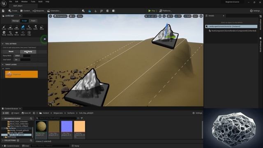This screenshot has height=148, width=263.
Task: Click the search icon in Collections header
Action: pos(31,140)
